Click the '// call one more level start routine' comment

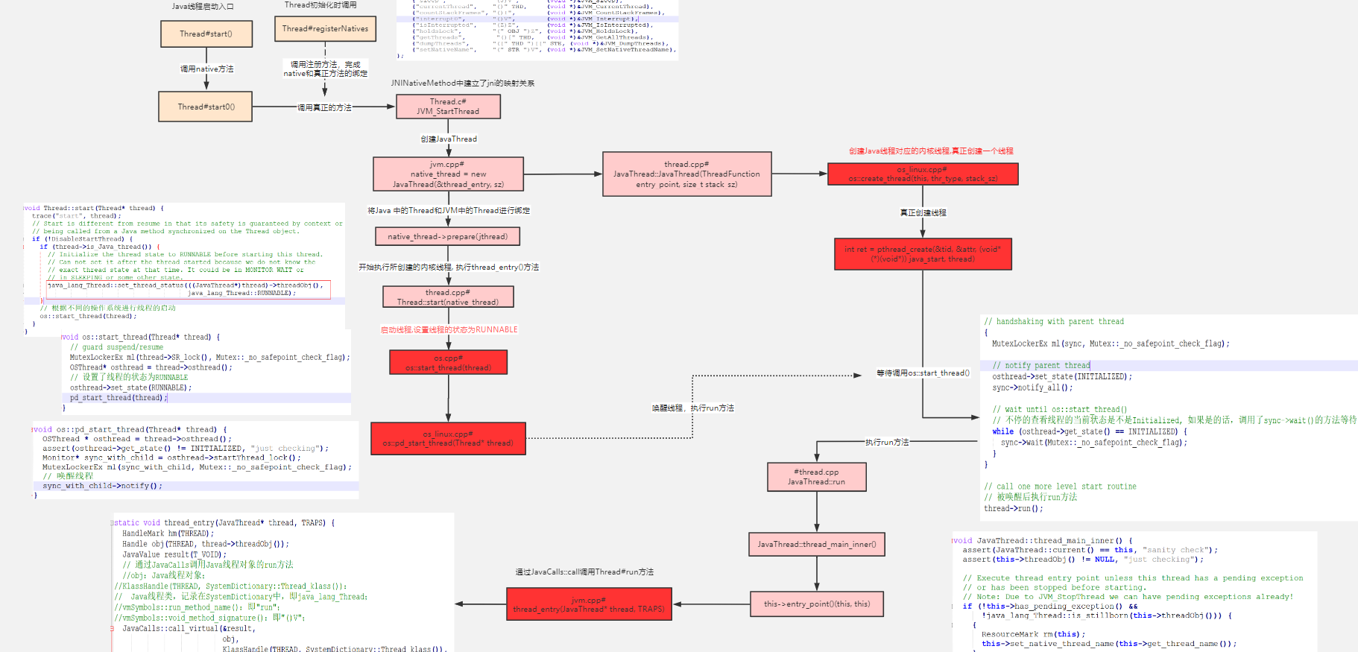pos(1060,487)
